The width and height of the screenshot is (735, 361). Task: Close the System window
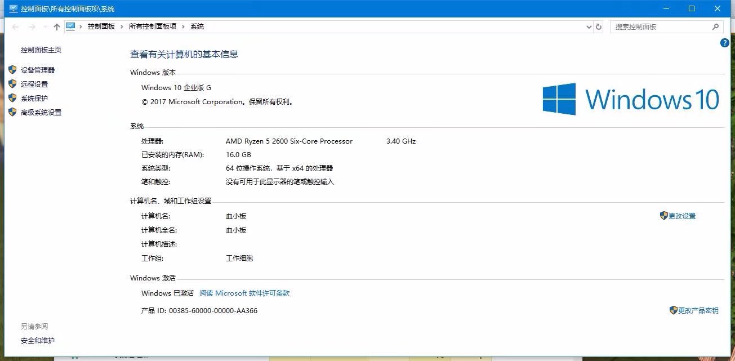point(718,8)
